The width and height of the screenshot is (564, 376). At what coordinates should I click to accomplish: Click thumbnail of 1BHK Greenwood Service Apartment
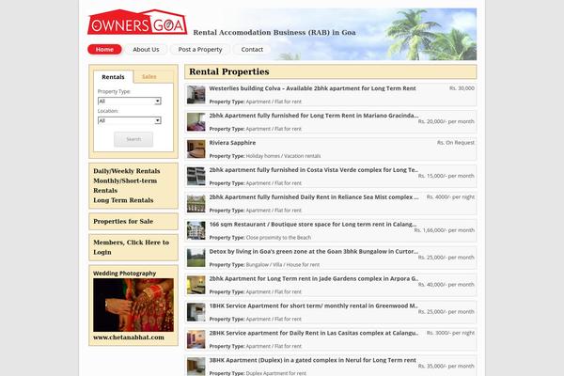[196, 312]
